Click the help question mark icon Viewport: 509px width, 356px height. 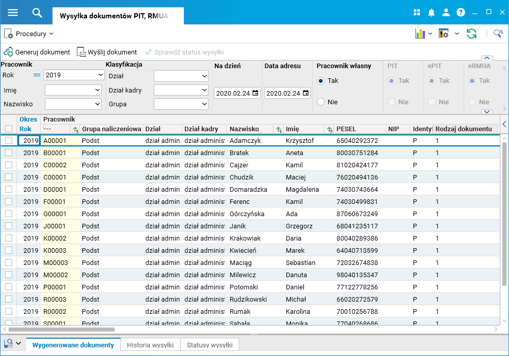[x=461, y=13]
